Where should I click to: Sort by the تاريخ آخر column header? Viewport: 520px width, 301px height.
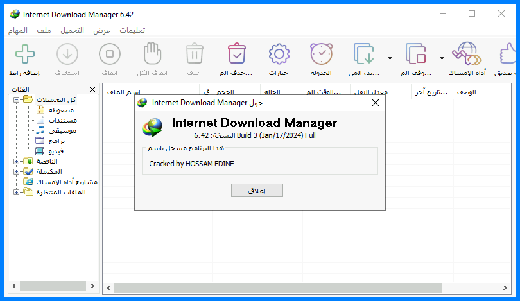(432, 92)
